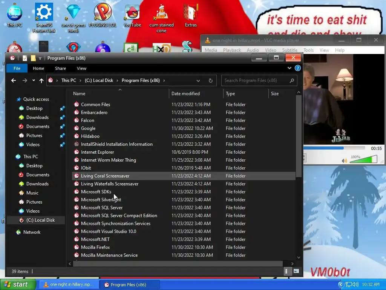The height and width of the screenshot is (290, 386).
Task: Select Music under This PC
Action: 32,193
